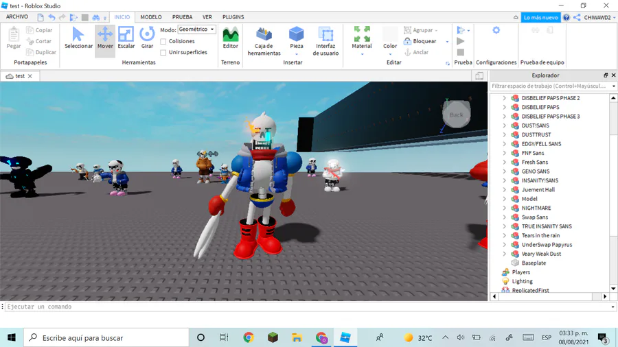
Task: Click the Pegar paste icon
Action: [14, 38]
